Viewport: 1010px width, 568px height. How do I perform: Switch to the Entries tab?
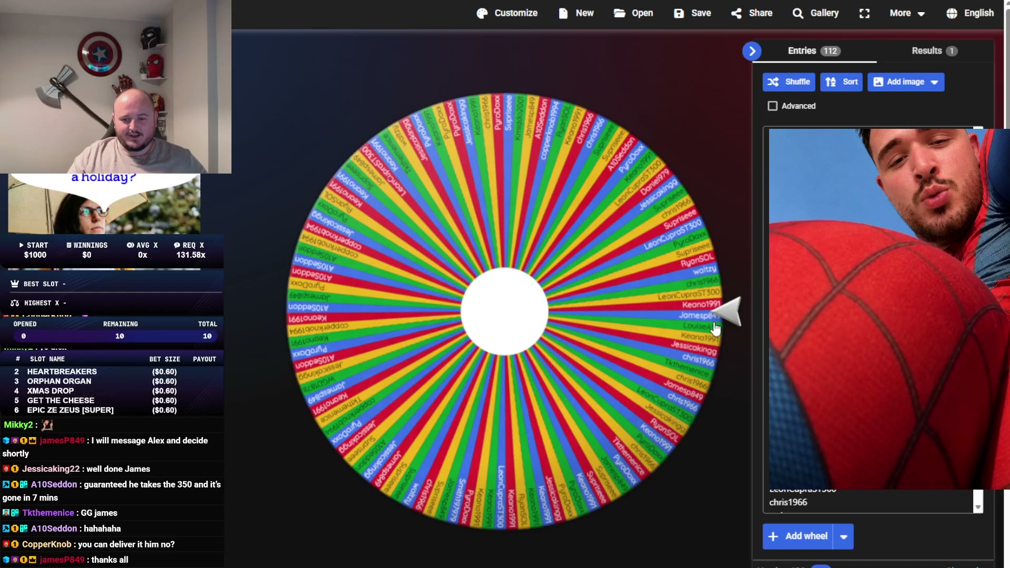coord(814,51)
